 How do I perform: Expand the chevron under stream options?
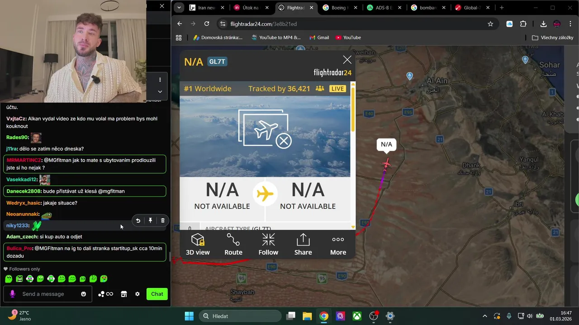point(160,92)
